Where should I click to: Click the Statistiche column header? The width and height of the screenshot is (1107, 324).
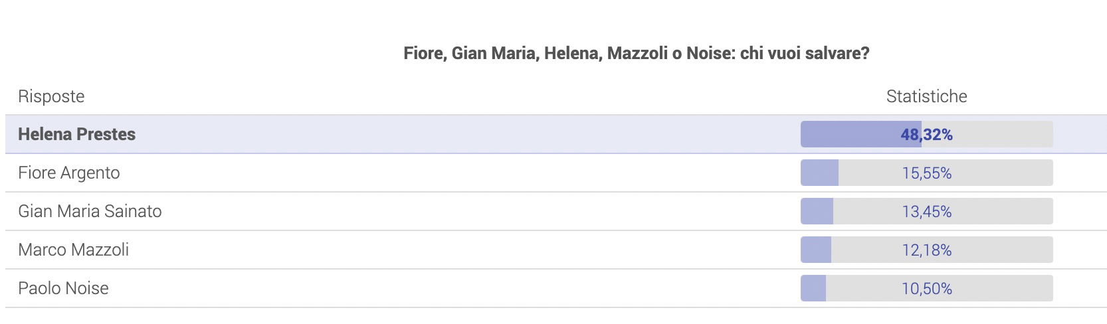[927, 96]
